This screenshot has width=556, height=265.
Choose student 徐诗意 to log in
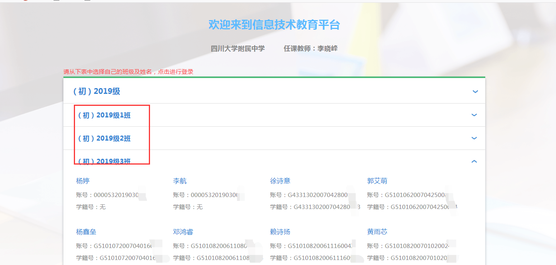pyautogui.click(x=280, y=181)
